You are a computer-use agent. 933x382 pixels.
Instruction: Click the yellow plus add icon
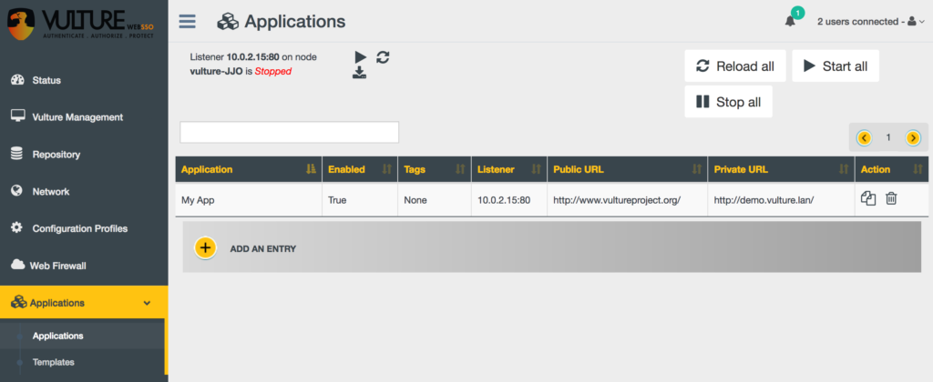(x=205, y=247)
